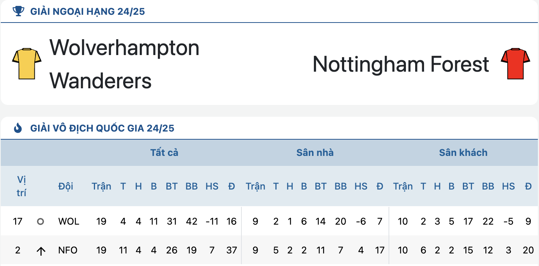Click the WOL team abbreviation in the table
The image size is (539, 266).
(69, 222)
